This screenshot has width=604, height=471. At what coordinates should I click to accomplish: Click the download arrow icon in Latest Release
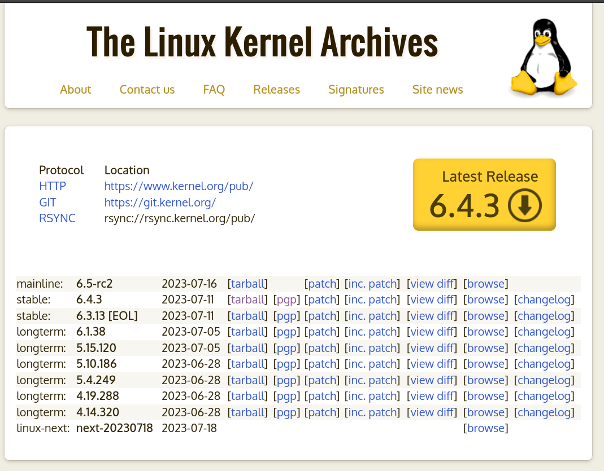(525, 205)
